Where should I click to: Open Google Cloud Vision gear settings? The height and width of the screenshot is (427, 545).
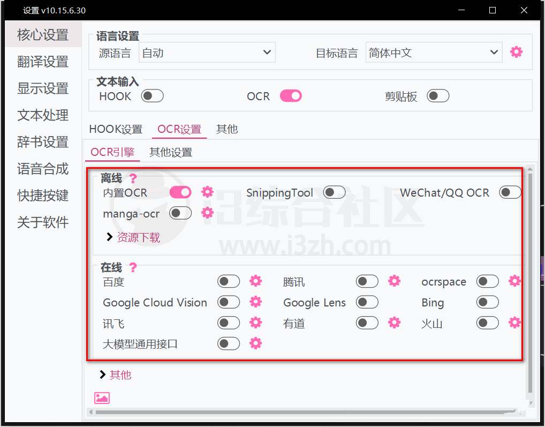pos(256,302)
